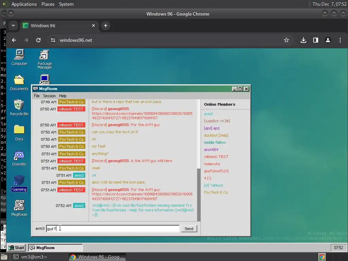Open Chrome profile icon
This screenshot has width=348, height=261.
click(328, 40)
